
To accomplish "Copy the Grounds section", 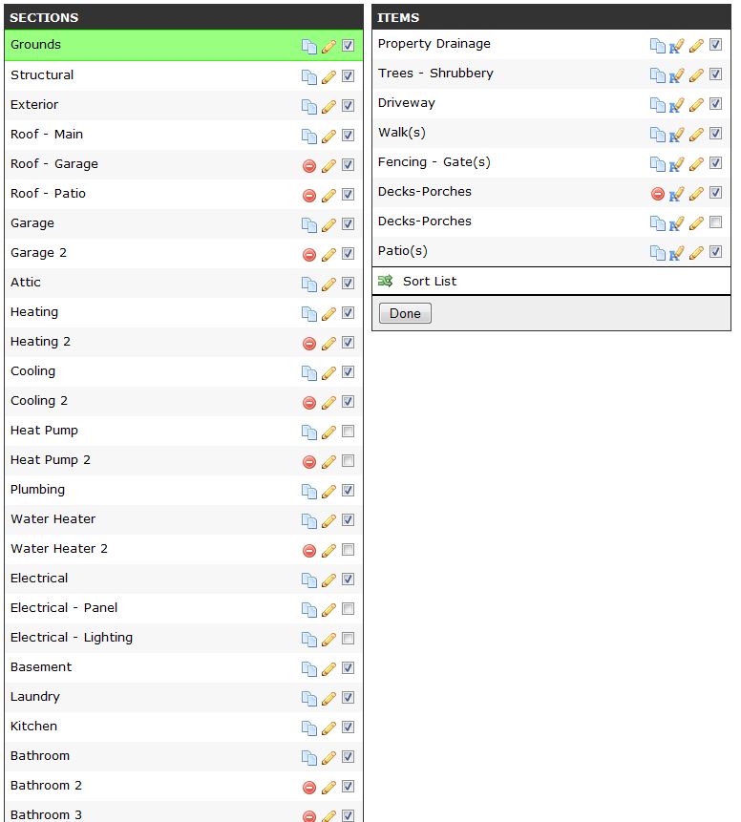I will pos(308,47).
